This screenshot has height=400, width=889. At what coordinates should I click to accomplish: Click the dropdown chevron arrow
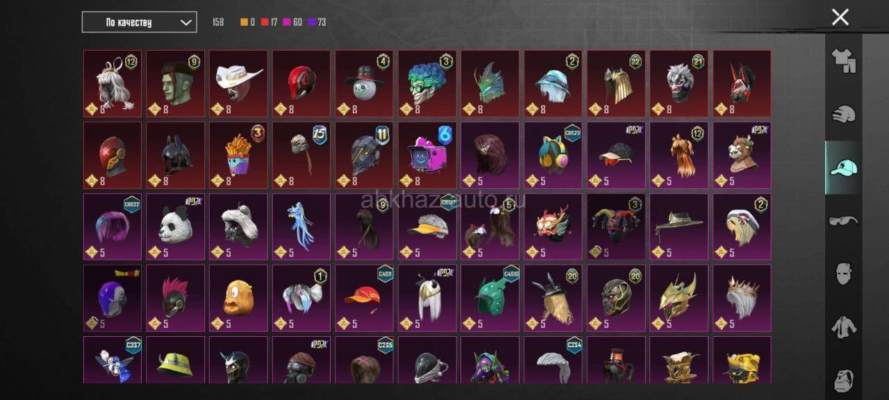[x=185, y=22]
